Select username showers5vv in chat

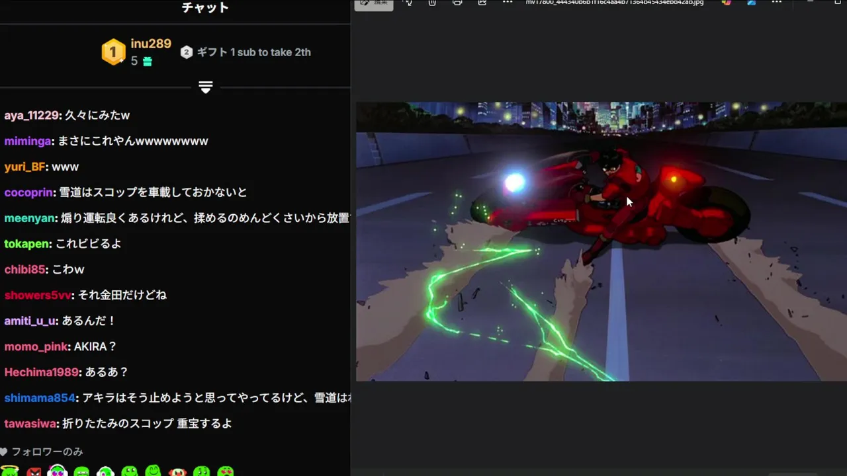pyautogui.click(x=39, y=295)
